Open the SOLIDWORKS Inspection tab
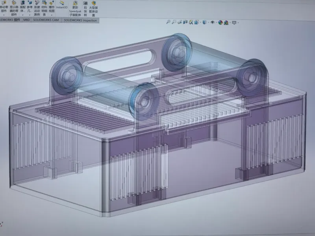The image size is (315, 236). tap(80, 20)
